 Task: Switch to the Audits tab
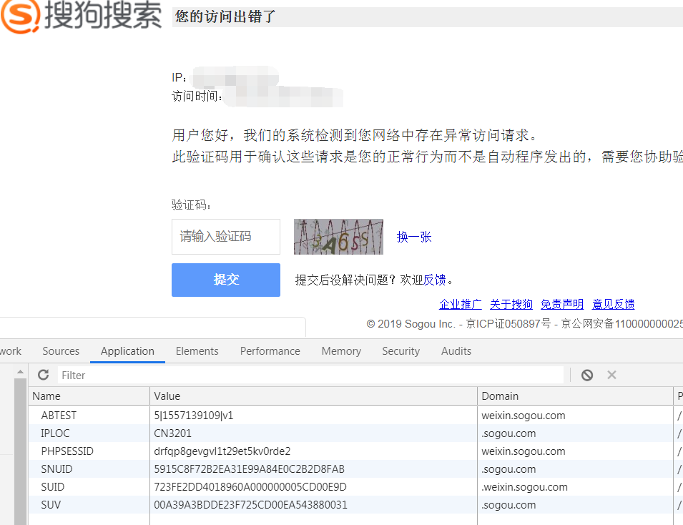pyautogui.click(x=456, y=351)
